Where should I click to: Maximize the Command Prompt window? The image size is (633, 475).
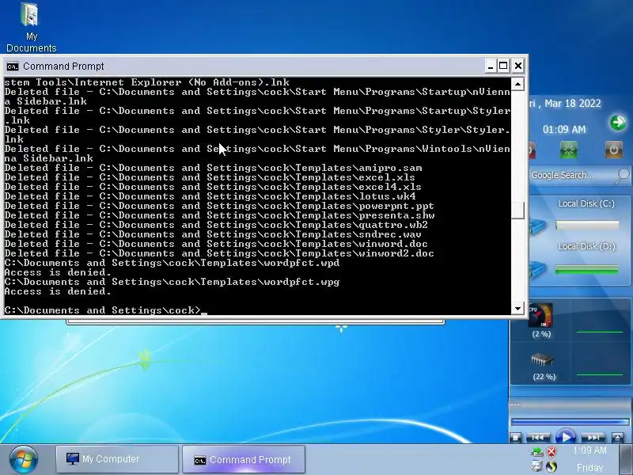(503, 66)
